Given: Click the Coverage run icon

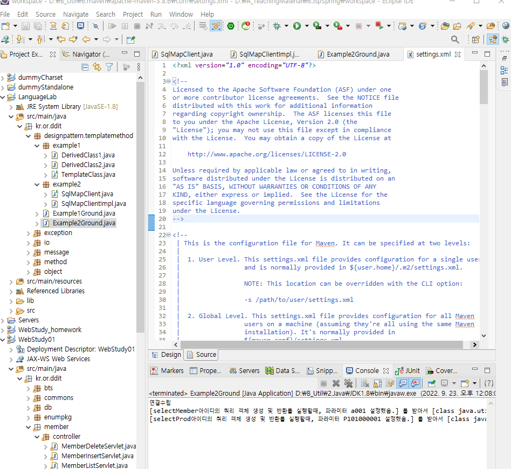Looking at the screenshot, I should click(317, 26).
